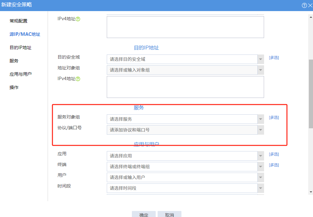Select 操作 in left navigation
The width and height of the screenshot is (313, 217).
coord(14,88)
